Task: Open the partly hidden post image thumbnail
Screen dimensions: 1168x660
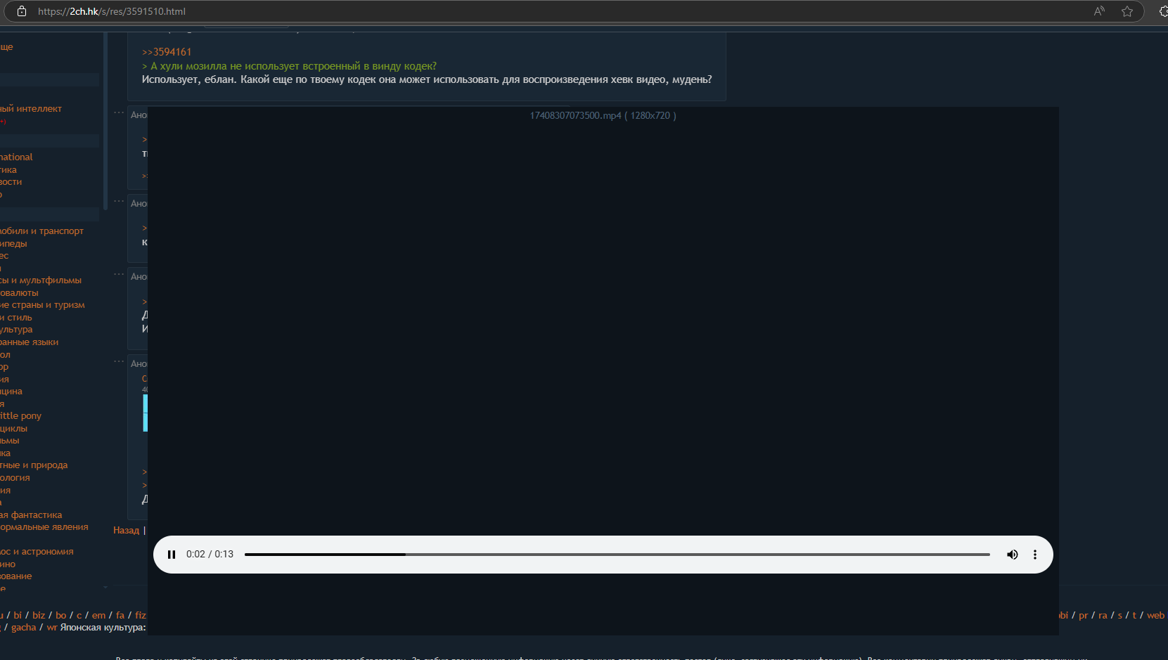Action: click(145, 413)
